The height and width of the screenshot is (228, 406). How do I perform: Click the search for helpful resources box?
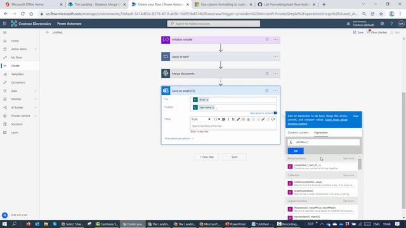point(214,23)
